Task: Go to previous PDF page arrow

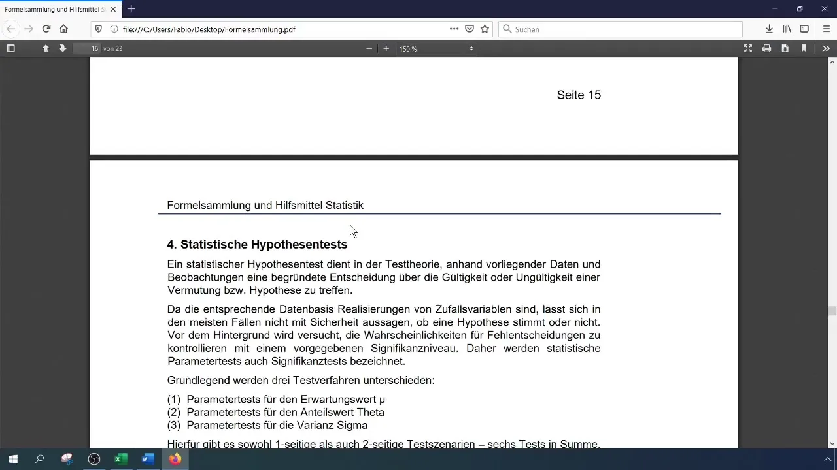Action: pyautogui.click(x=46, y=48)
